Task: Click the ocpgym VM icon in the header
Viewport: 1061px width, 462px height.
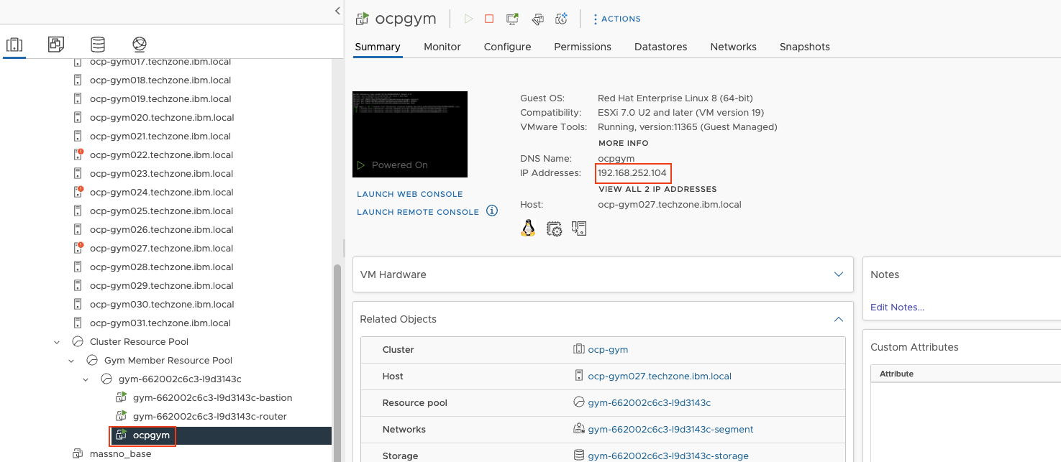Action: click(x=363, y=19)
